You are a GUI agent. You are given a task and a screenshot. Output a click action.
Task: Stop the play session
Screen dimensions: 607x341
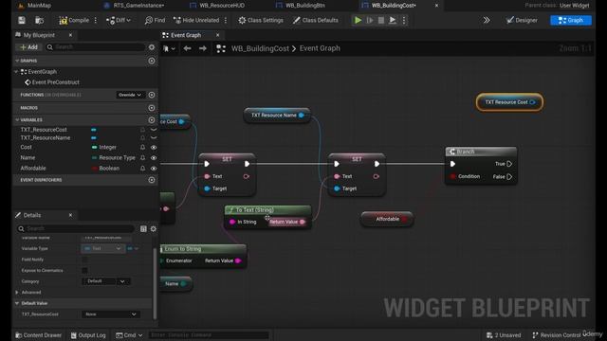click(381, 20)
